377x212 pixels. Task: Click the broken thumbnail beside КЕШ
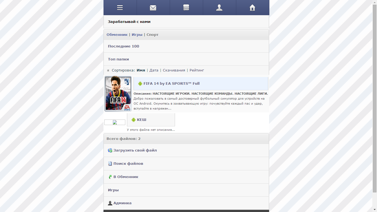[115, 122]
